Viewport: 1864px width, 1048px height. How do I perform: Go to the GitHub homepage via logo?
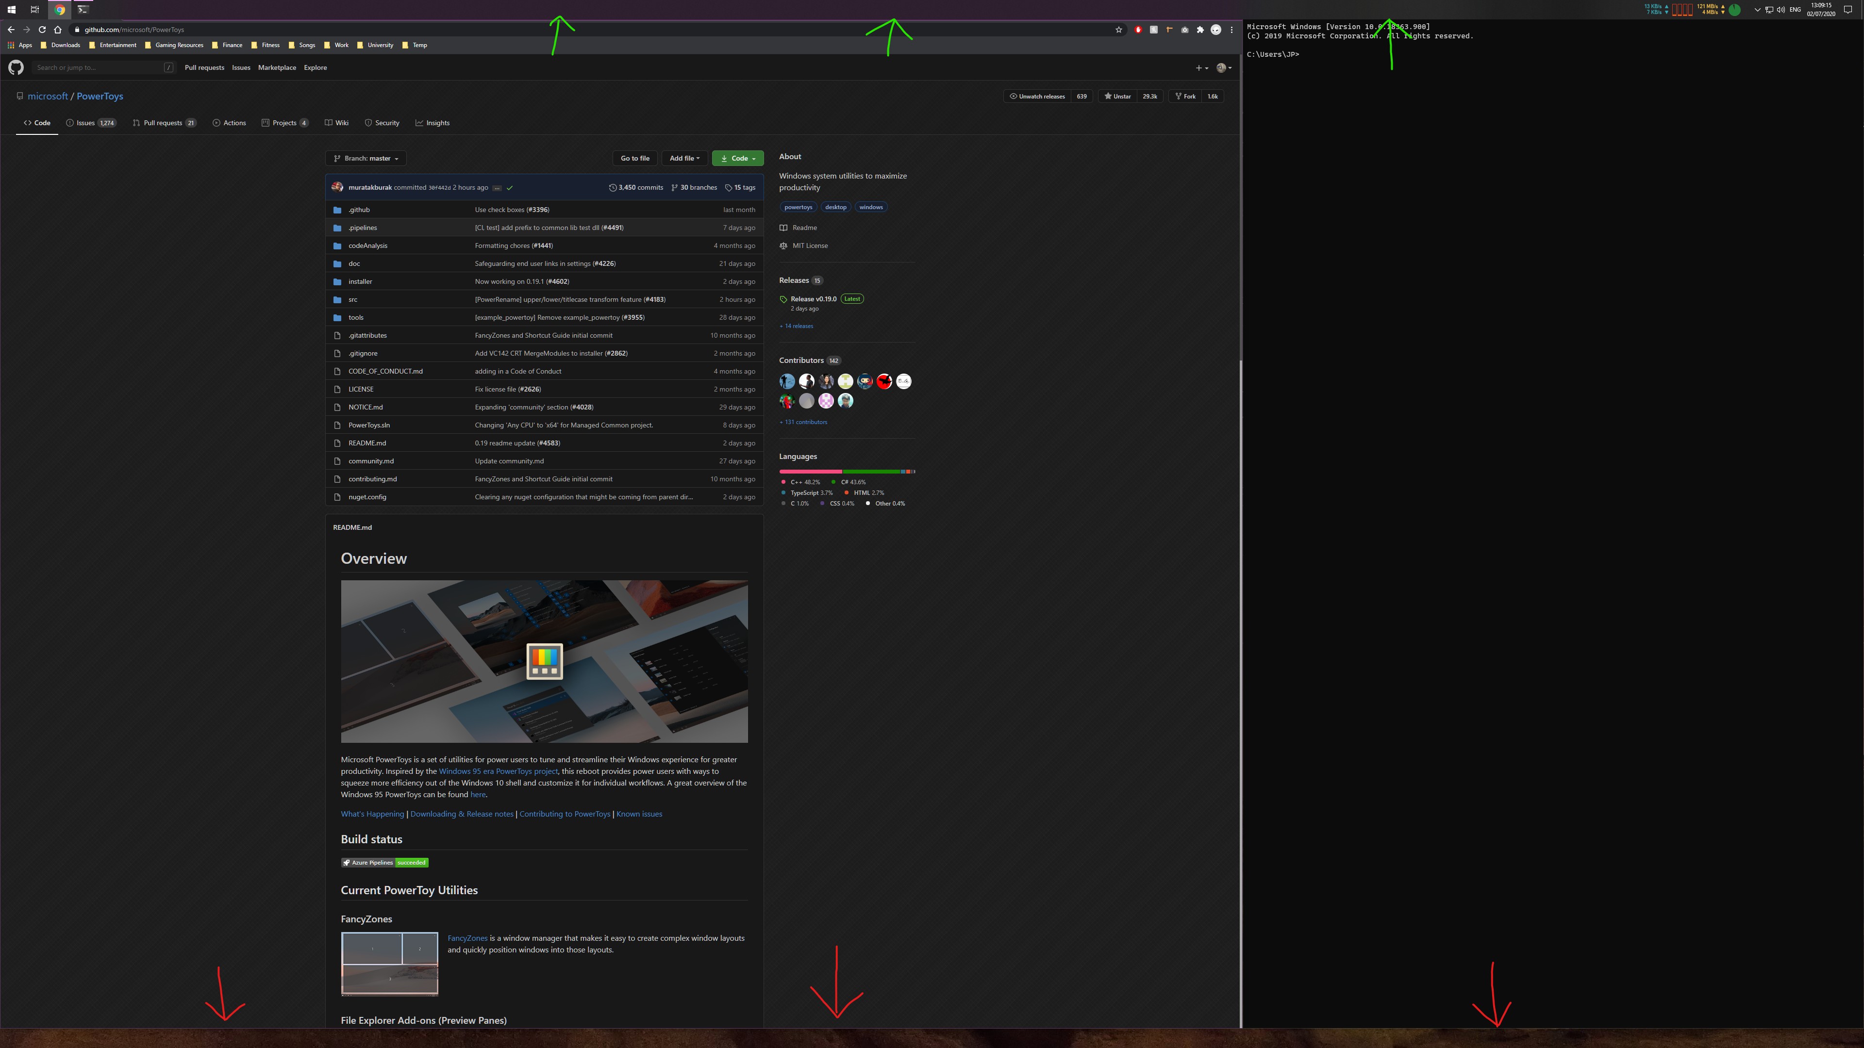point(16,67)
